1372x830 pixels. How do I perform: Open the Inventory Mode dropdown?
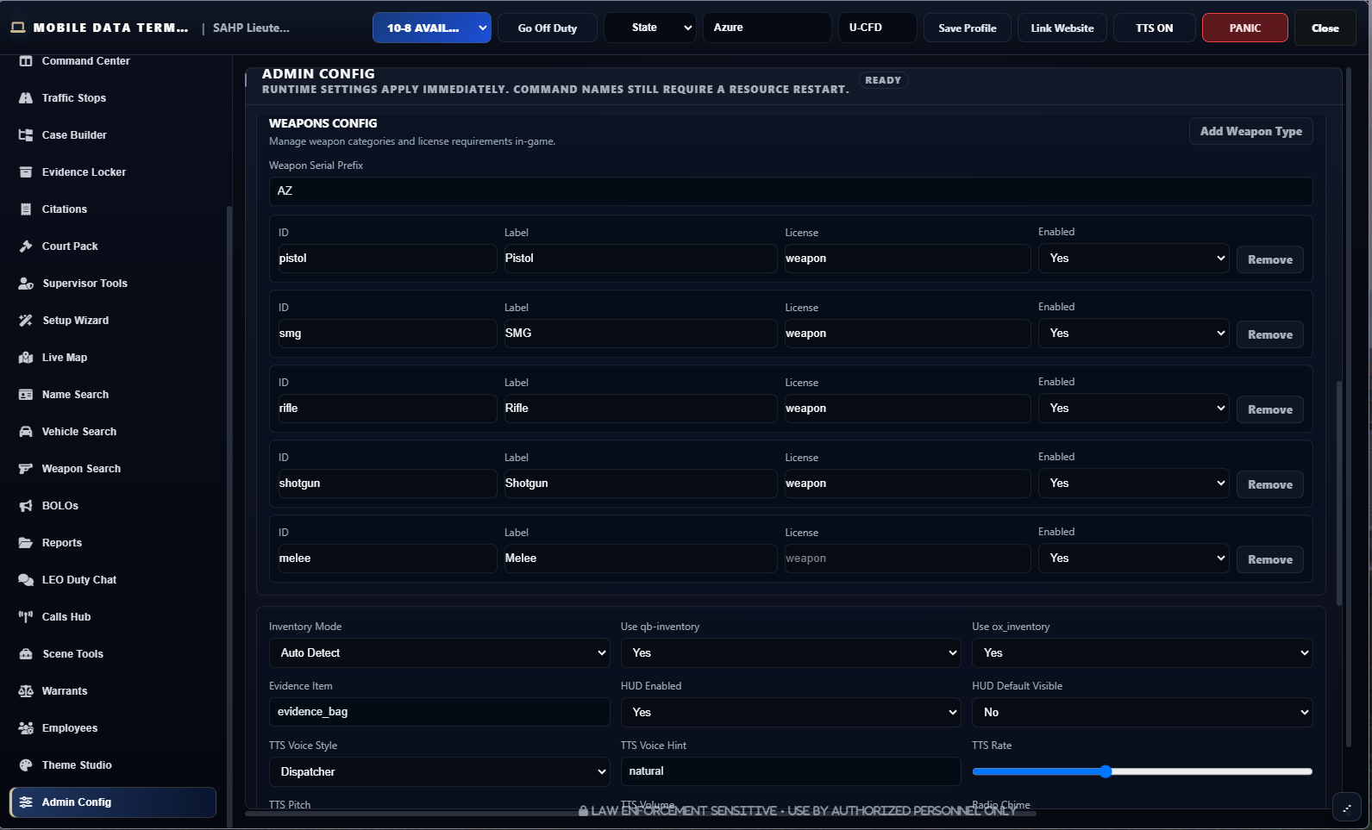pyautogui.click(x=439, y=653)
